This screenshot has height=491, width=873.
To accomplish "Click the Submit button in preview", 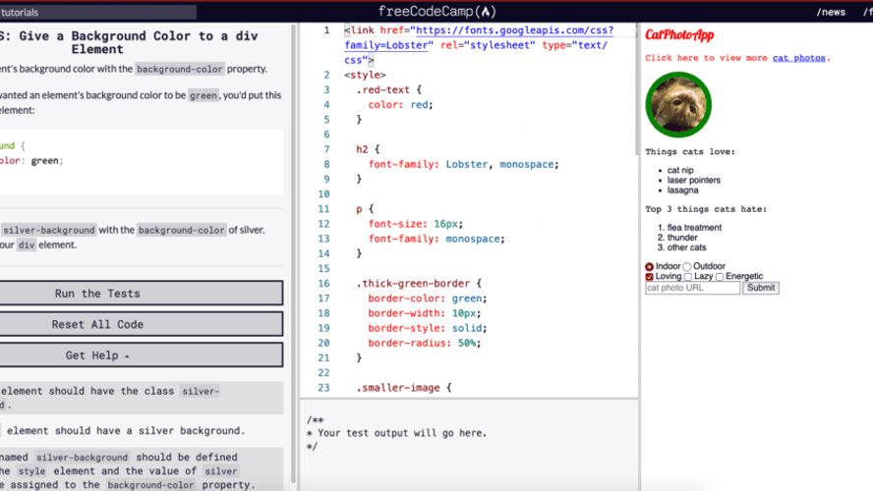I will (761, 288).
